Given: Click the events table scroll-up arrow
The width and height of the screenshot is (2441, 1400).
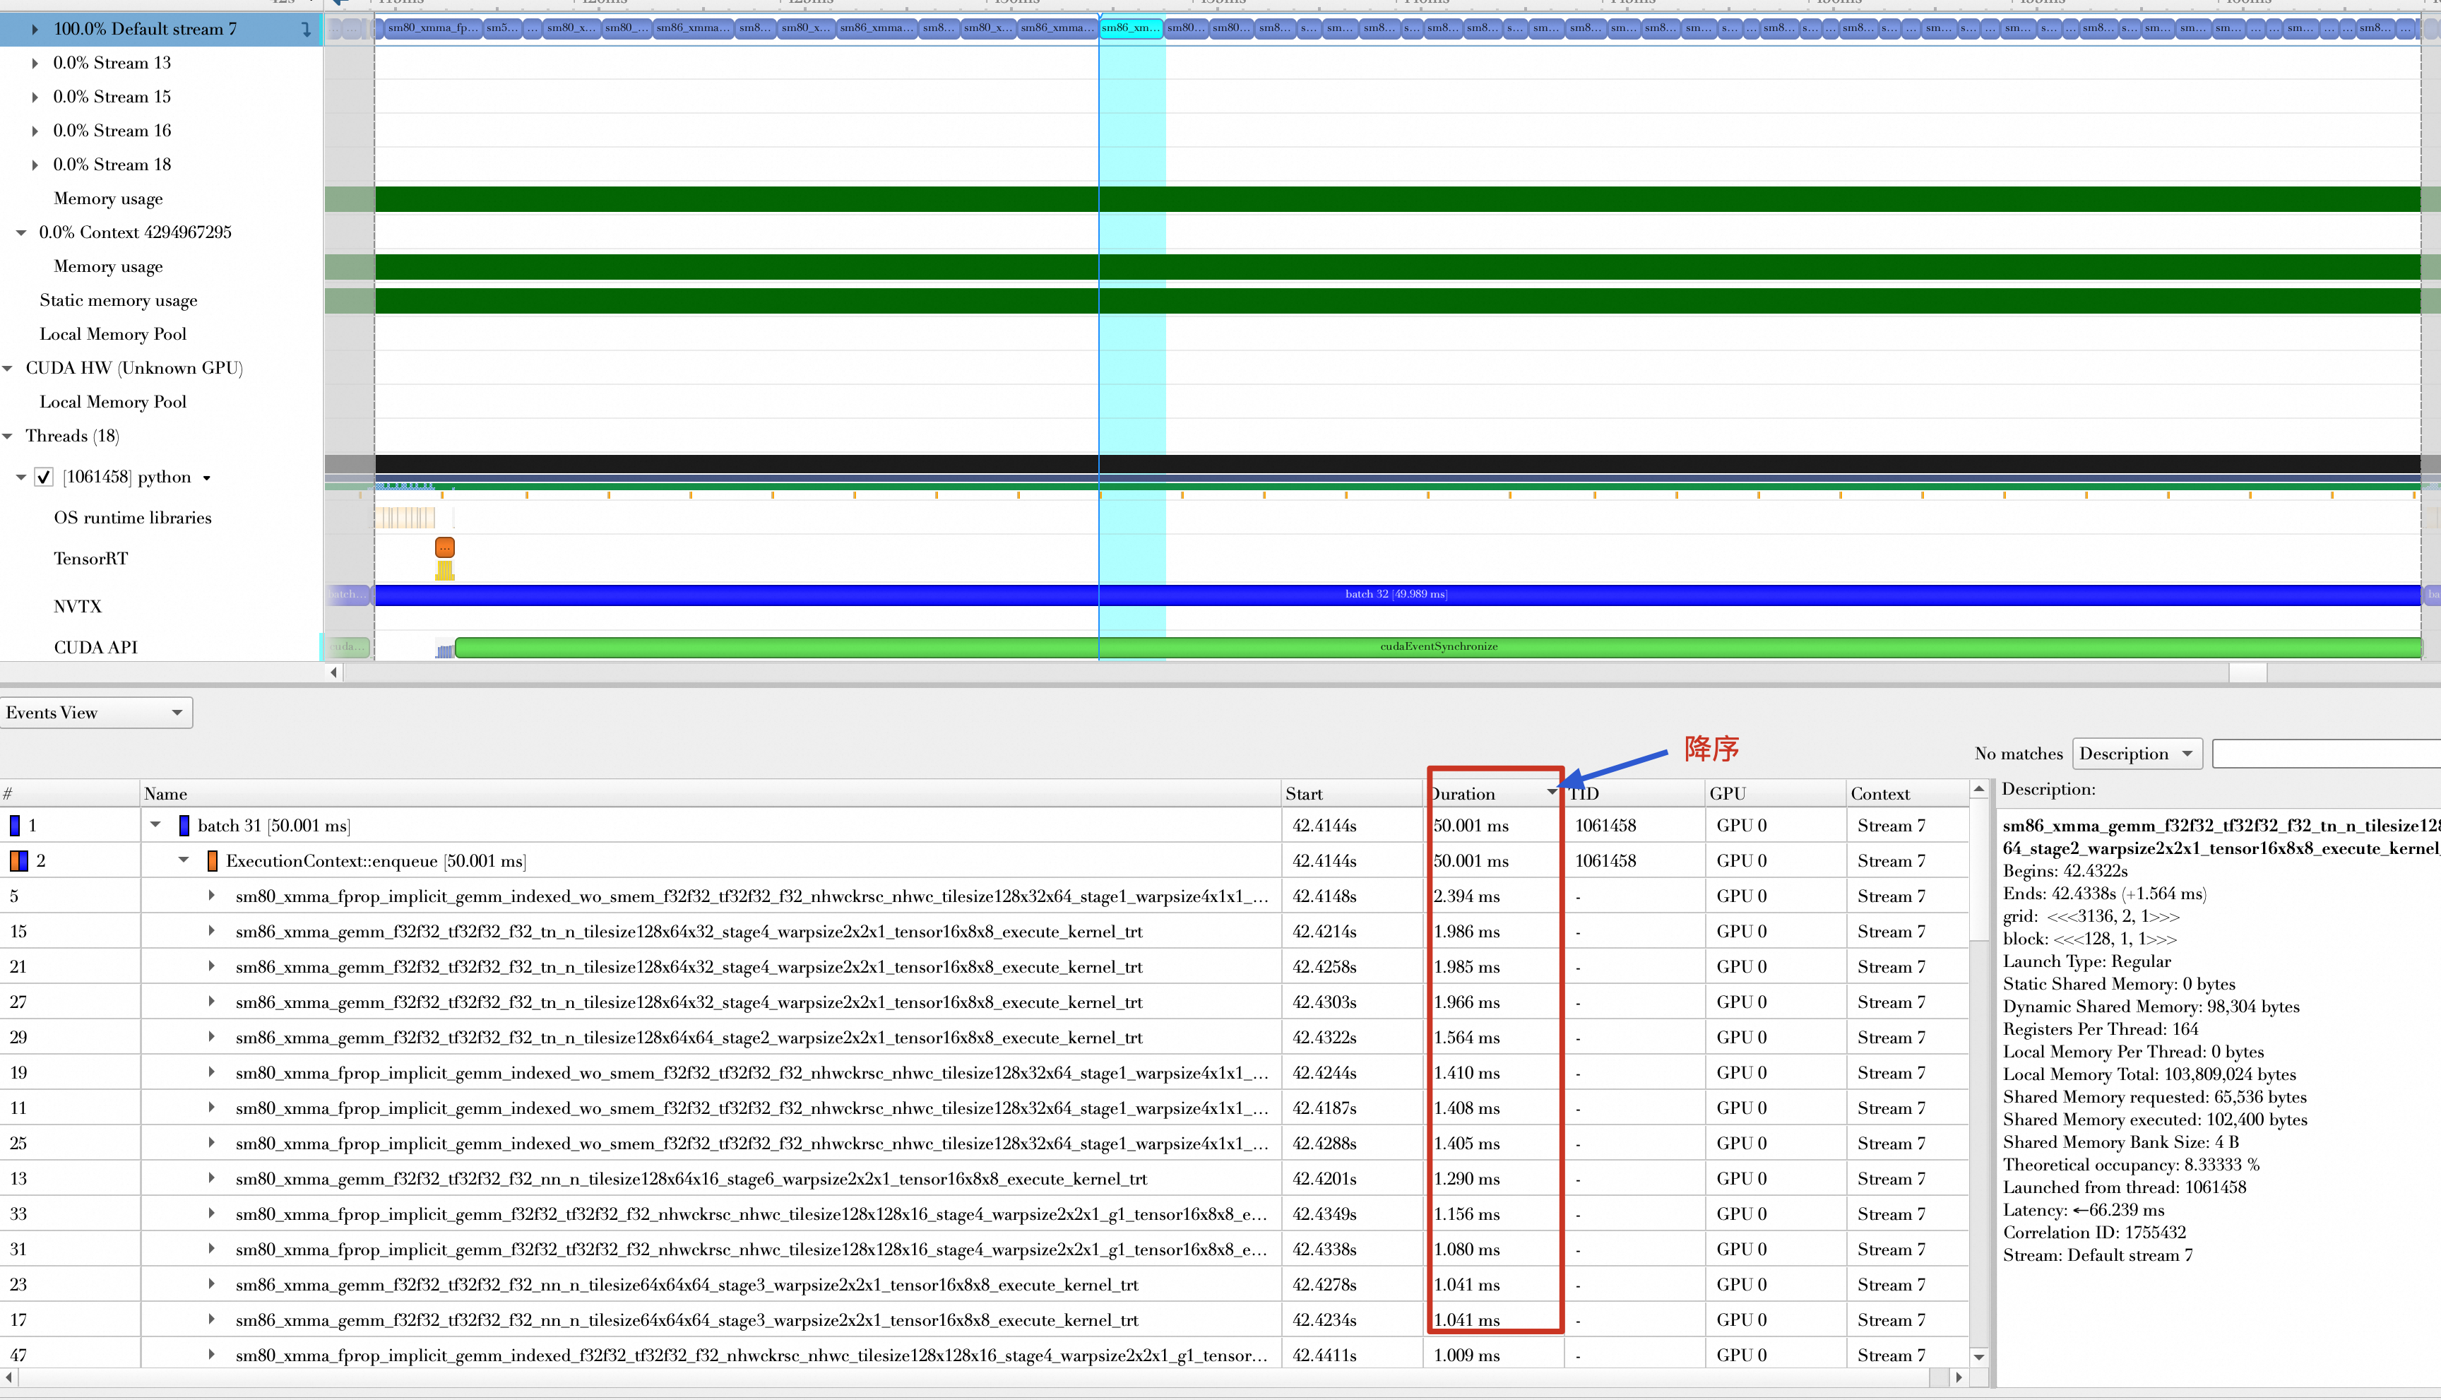Looking at the screenshot, I should 1978,790.
